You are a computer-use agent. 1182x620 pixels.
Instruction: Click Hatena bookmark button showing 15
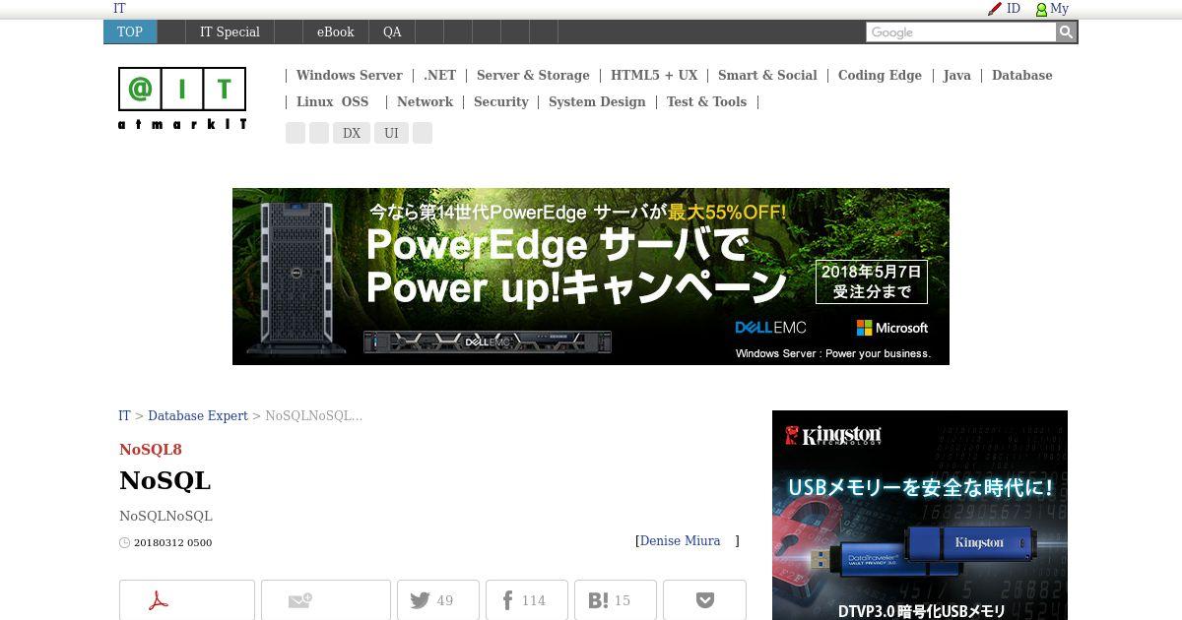(x=616, y=600)
